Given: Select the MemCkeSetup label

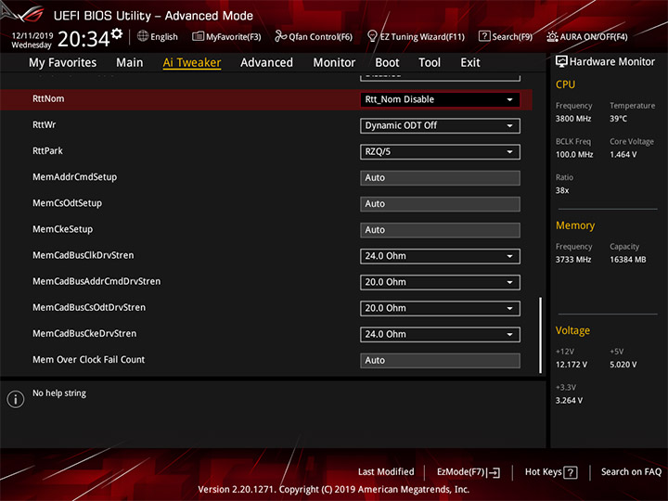Looking at the screenshot, I should click(x=63, y=229).
